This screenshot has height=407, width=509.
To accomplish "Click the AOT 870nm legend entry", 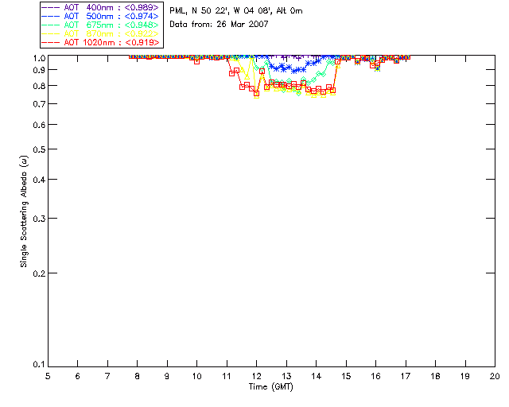I will point(100,33).
